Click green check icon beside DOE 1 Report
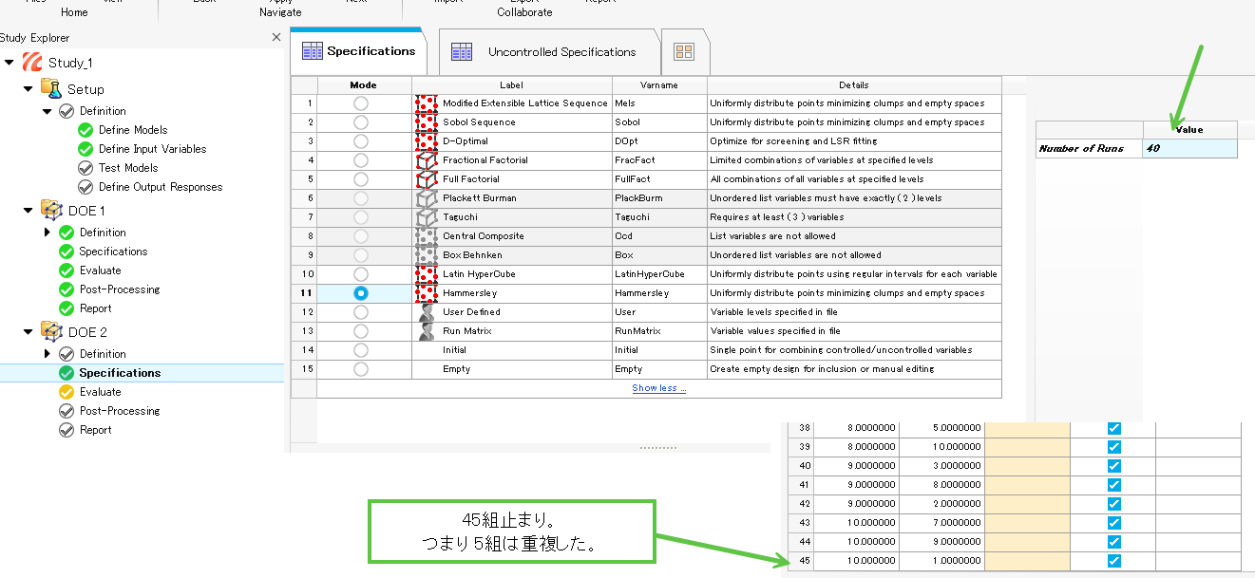The image size is (1255, 578). tap(67, 308)
